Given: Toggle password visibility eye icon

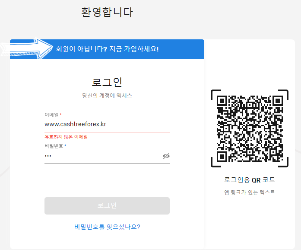Looking at the screenshot, I should click(x=166, y=156).
